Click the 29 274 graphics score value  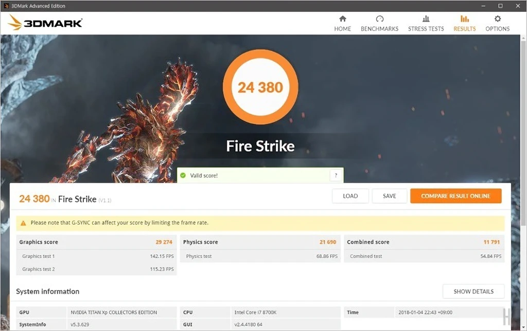click(164, 242)
